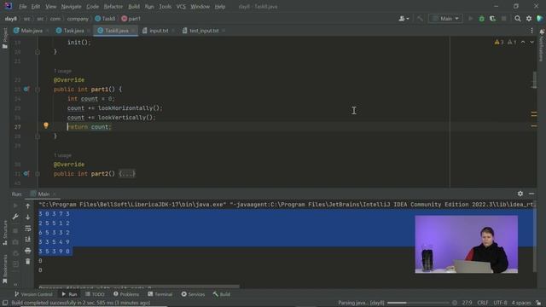The width and height of the screenshot is (546, 307).
Task: Start the Debug Main bug icon
Action: click(481, 19)
